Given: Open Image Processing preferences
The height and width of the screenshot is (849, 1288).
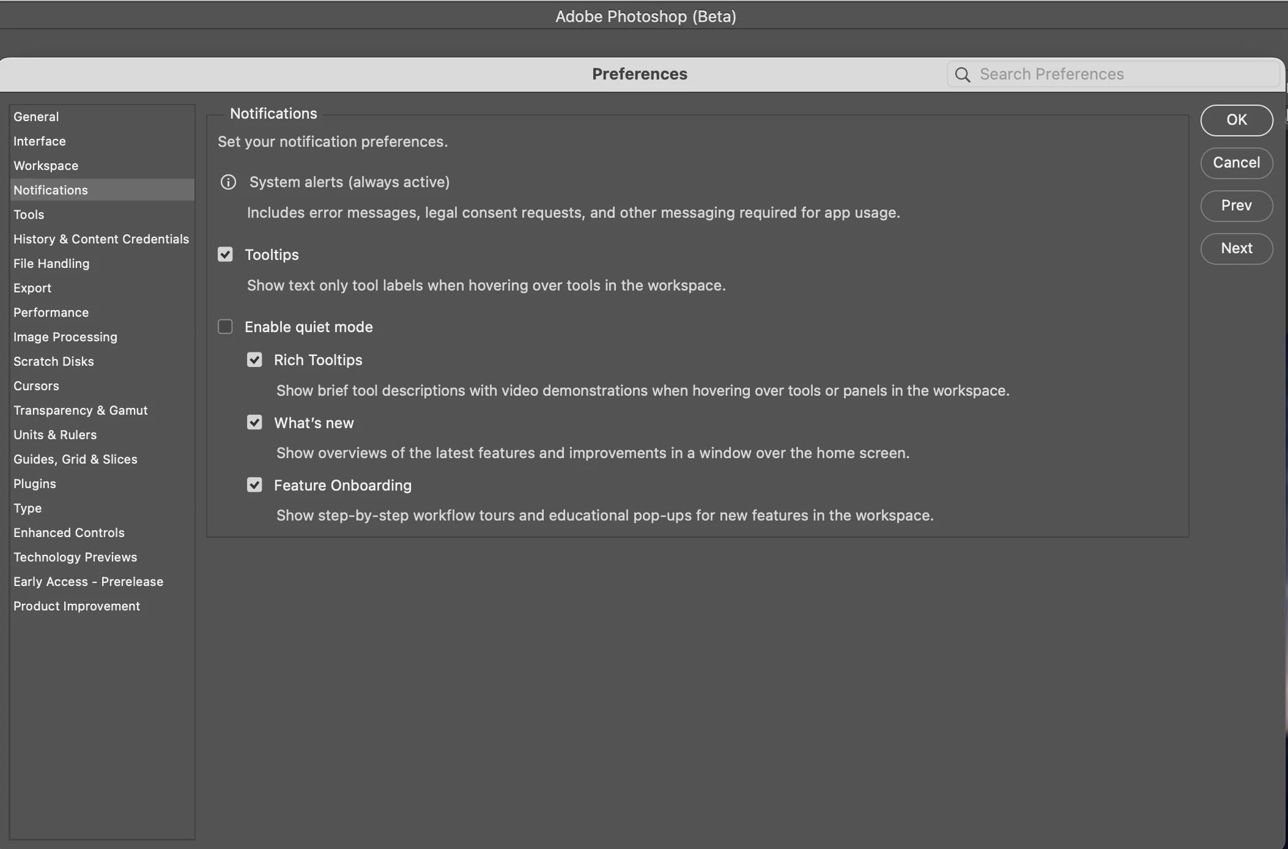Looking at the screenshot, I should click(102, 337).
